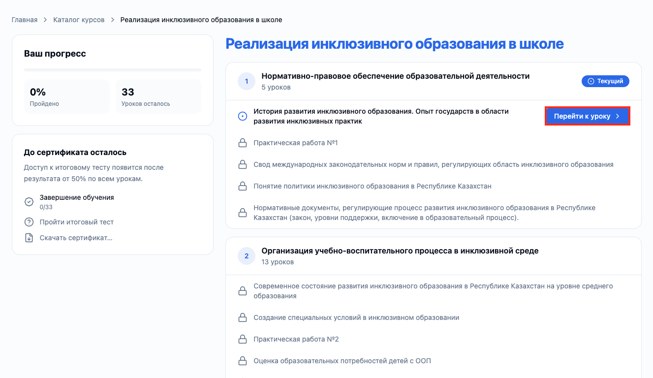The image size is (653, 378).
Task: Click lock icon beside Создание специальных условий
Action: (242, 317)
